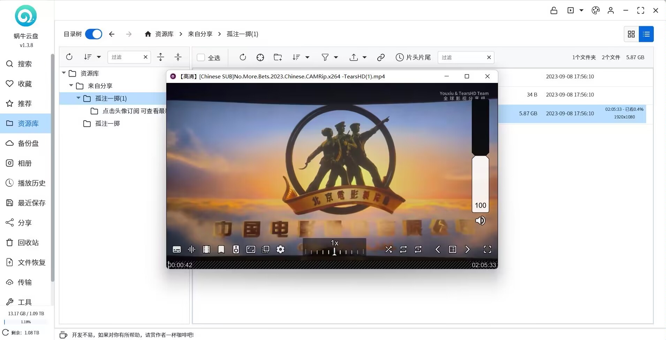Add a bookmark in the video player
The width and height of the screenshot is (666, 340).
[221, 249]
